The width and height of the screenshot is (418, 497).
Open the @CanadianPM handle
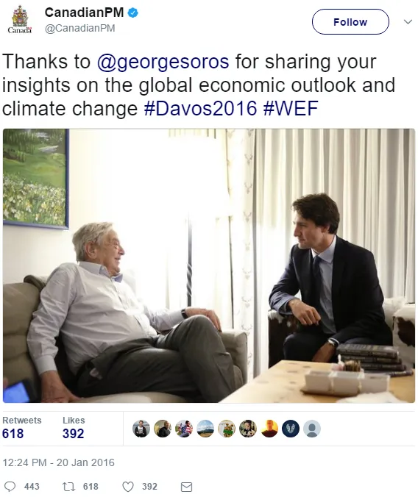[x=80, y=28]
